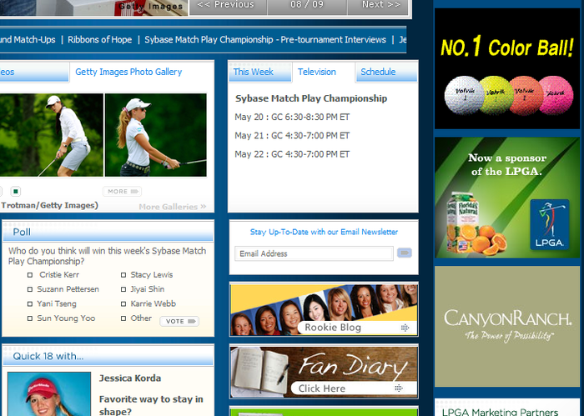Switch to the This Week tab
The width and height of the screenshot is (584, 416).
point(253,72)
